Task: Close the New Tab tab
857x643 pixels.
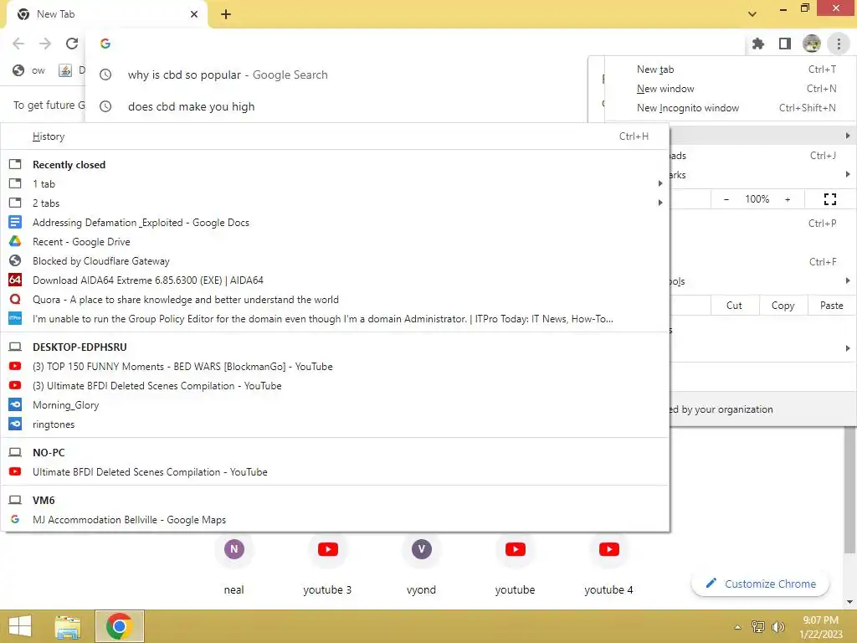Action: point(194,14)
